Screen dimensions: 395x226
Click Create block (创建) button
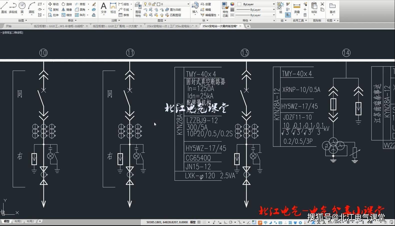pyautogui.click(x=206, y=4)
